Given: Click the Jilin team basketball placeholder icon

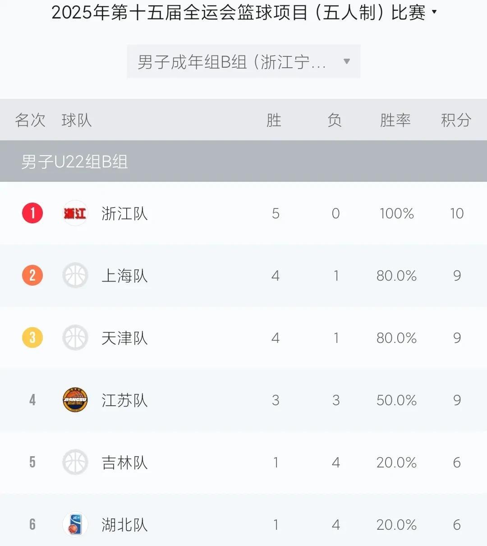Looking at the screenshot, I should (x=75, y=462).
